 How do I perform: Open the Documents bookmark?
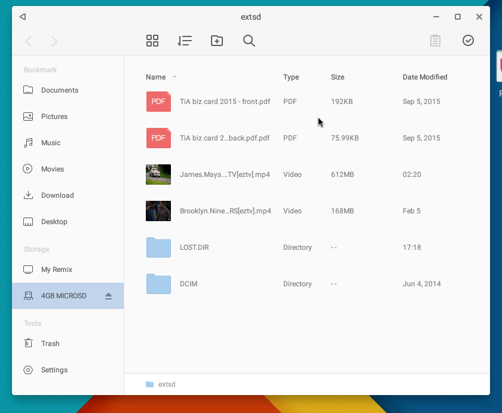59,90
